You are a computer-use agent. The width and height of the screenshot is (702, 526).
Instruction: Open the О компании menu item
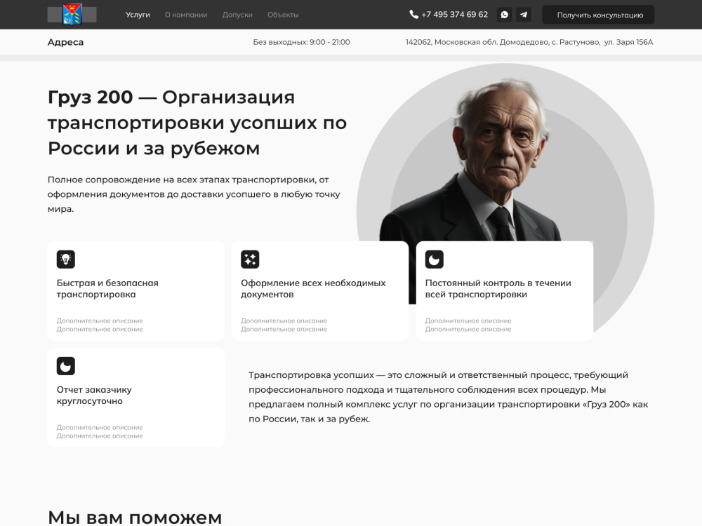[x=186, y=15]
